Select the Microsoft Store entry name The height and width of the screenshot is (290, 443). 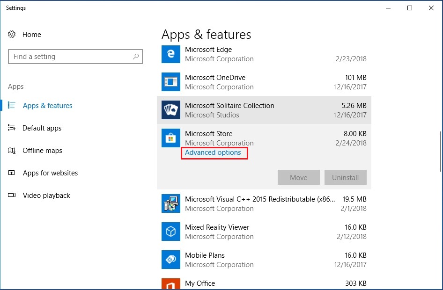[x=209, y=133]
